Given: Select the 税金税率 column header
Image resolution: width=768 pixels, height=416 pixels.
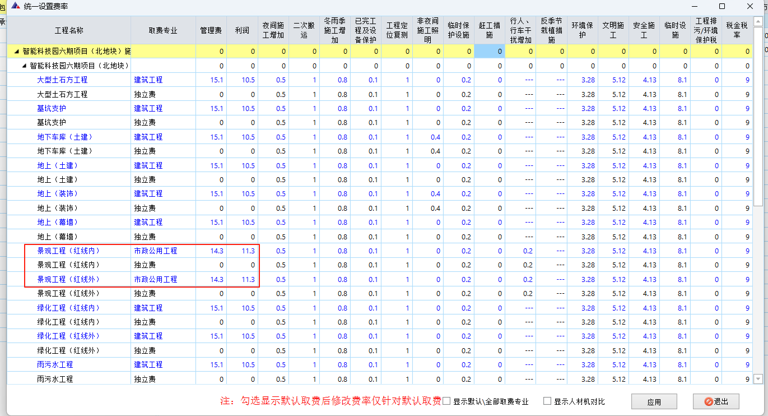Looking at the screenshot, I should 737,30.
